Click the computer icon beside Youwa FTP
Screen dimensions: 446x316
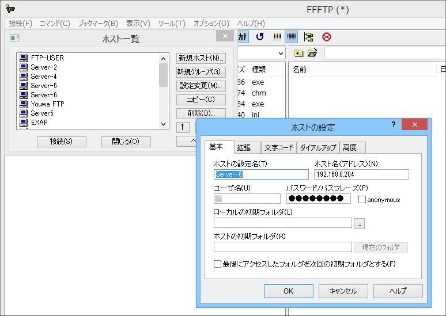pyautogui.click(x=24, y=104)
